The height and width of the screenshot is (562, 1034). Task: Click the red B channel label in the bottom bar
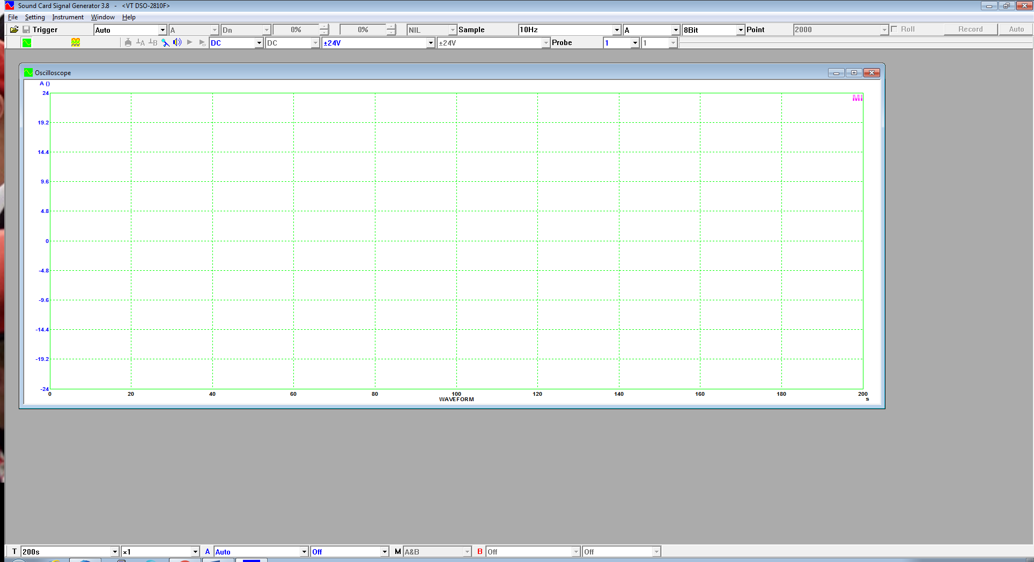tap(480, 552)
